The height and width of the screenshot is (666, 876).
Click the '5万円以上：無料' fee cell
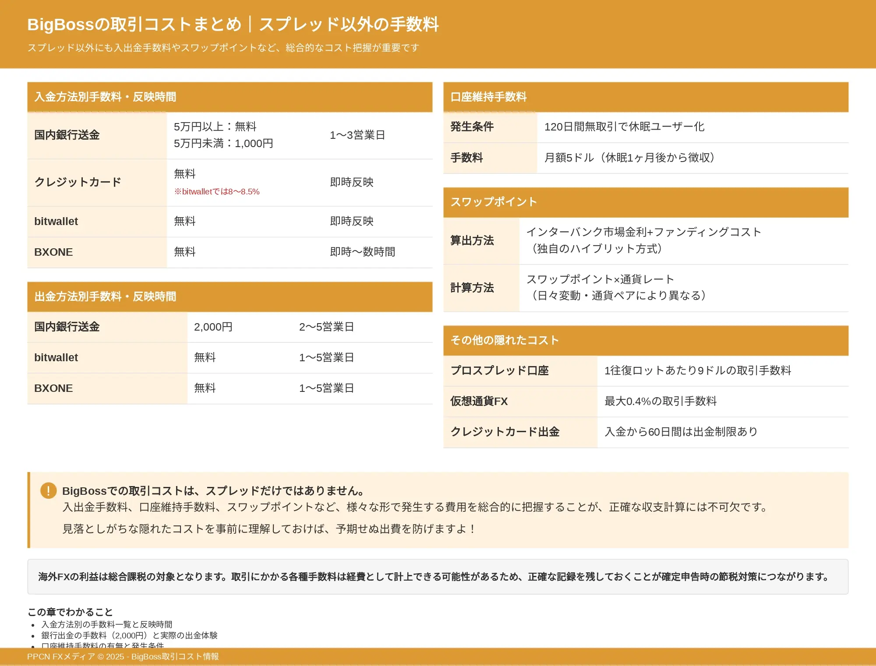tap(215, 127)
